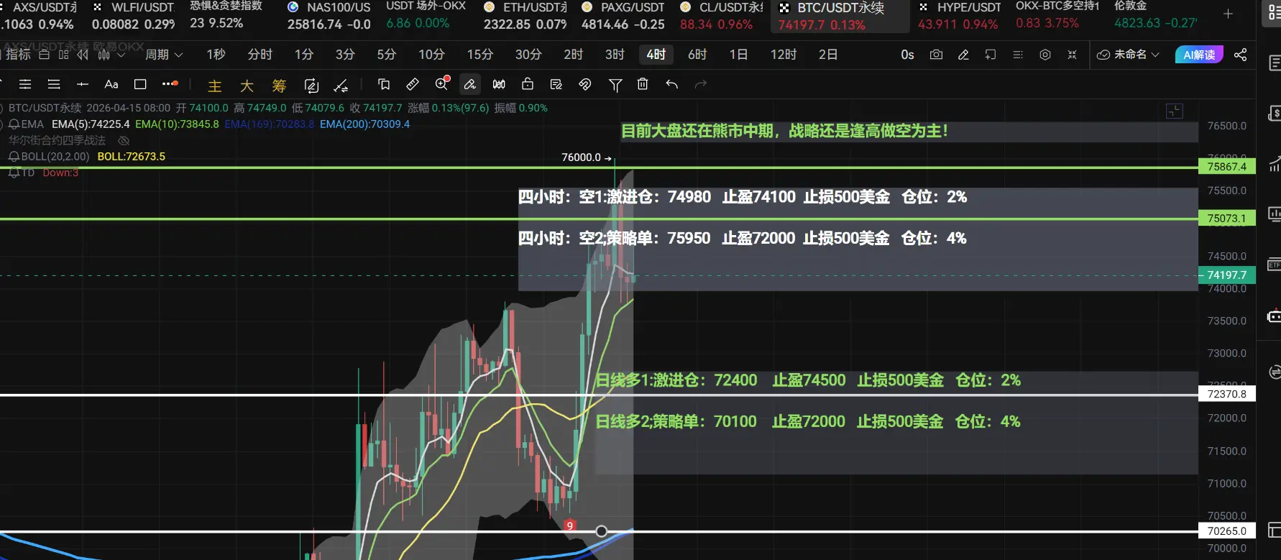Click the circle handle on bottom white line
Viewport: 1281px width, 560px height.
click(x=602, y=531)
